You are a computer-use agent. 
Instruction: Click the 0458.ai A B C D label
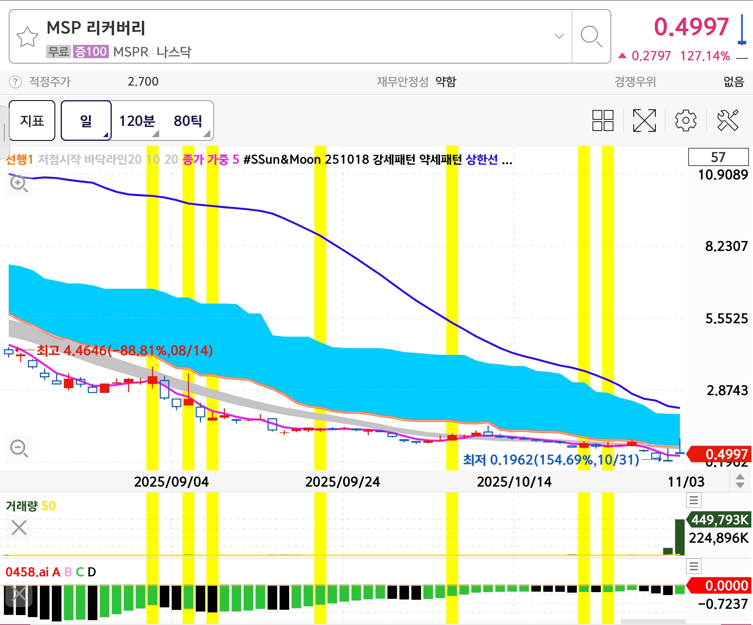click(51, 572)
